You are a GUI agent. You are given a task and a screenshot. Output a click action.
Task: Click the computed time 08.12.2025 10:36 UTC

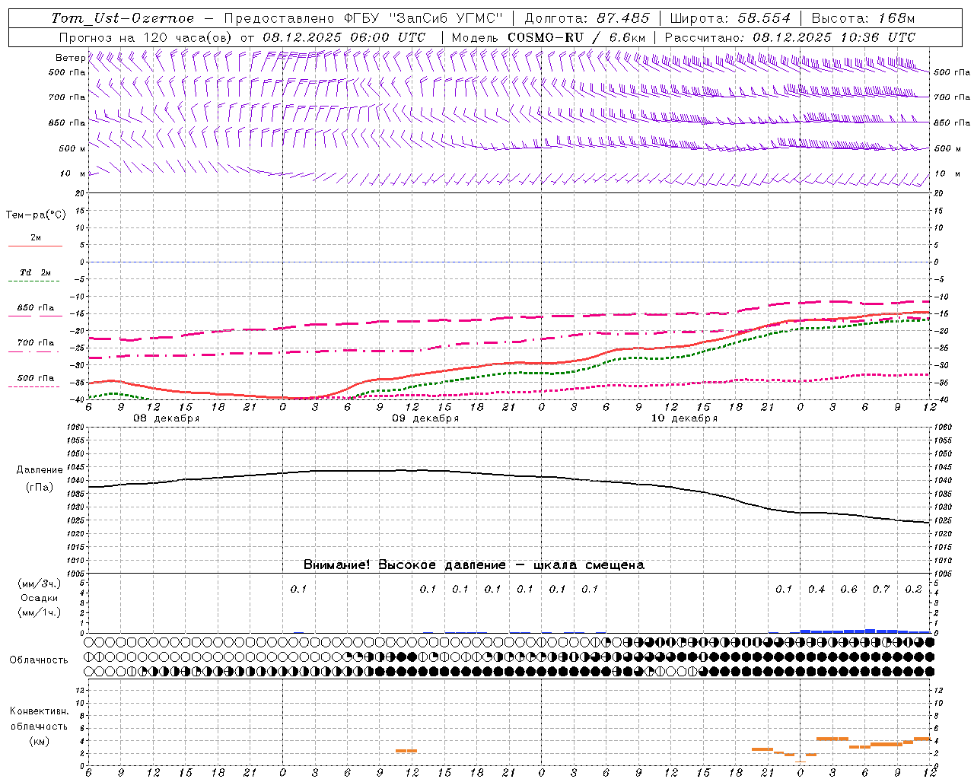pyautogui.click(x=834, y=37)
